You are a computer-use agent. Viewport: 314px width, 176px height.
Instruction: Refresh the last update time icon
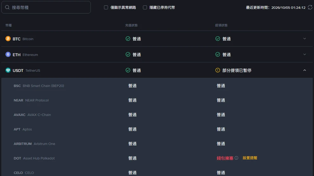tap(310, 7)
